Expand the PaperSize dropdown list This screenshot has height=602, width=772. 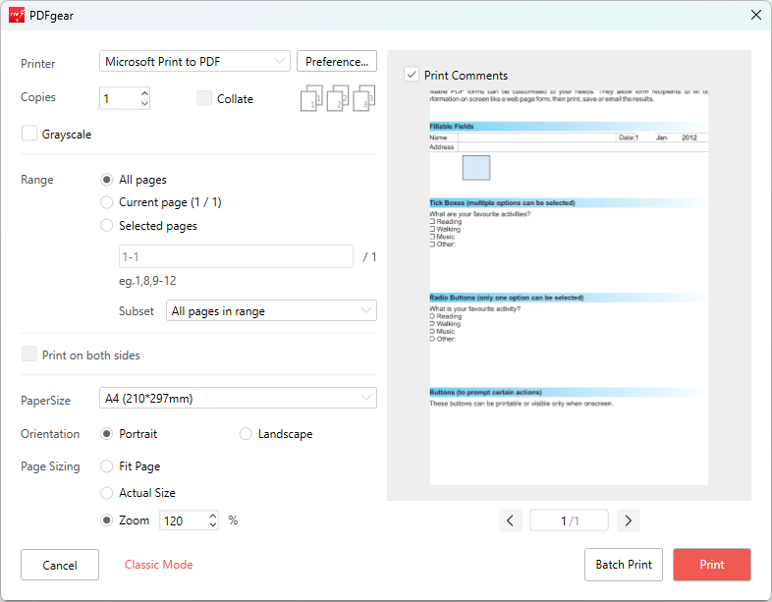pos(238,398)
